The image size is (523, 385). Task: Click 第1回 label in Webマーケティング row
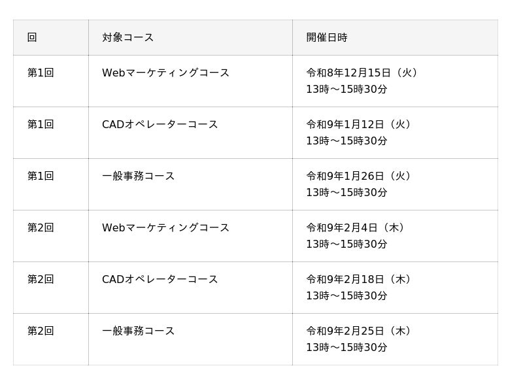[41, 73]
